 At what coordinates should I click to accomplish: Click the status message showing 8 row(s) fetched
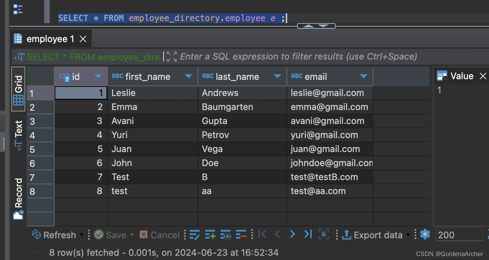tap(164, 252)
